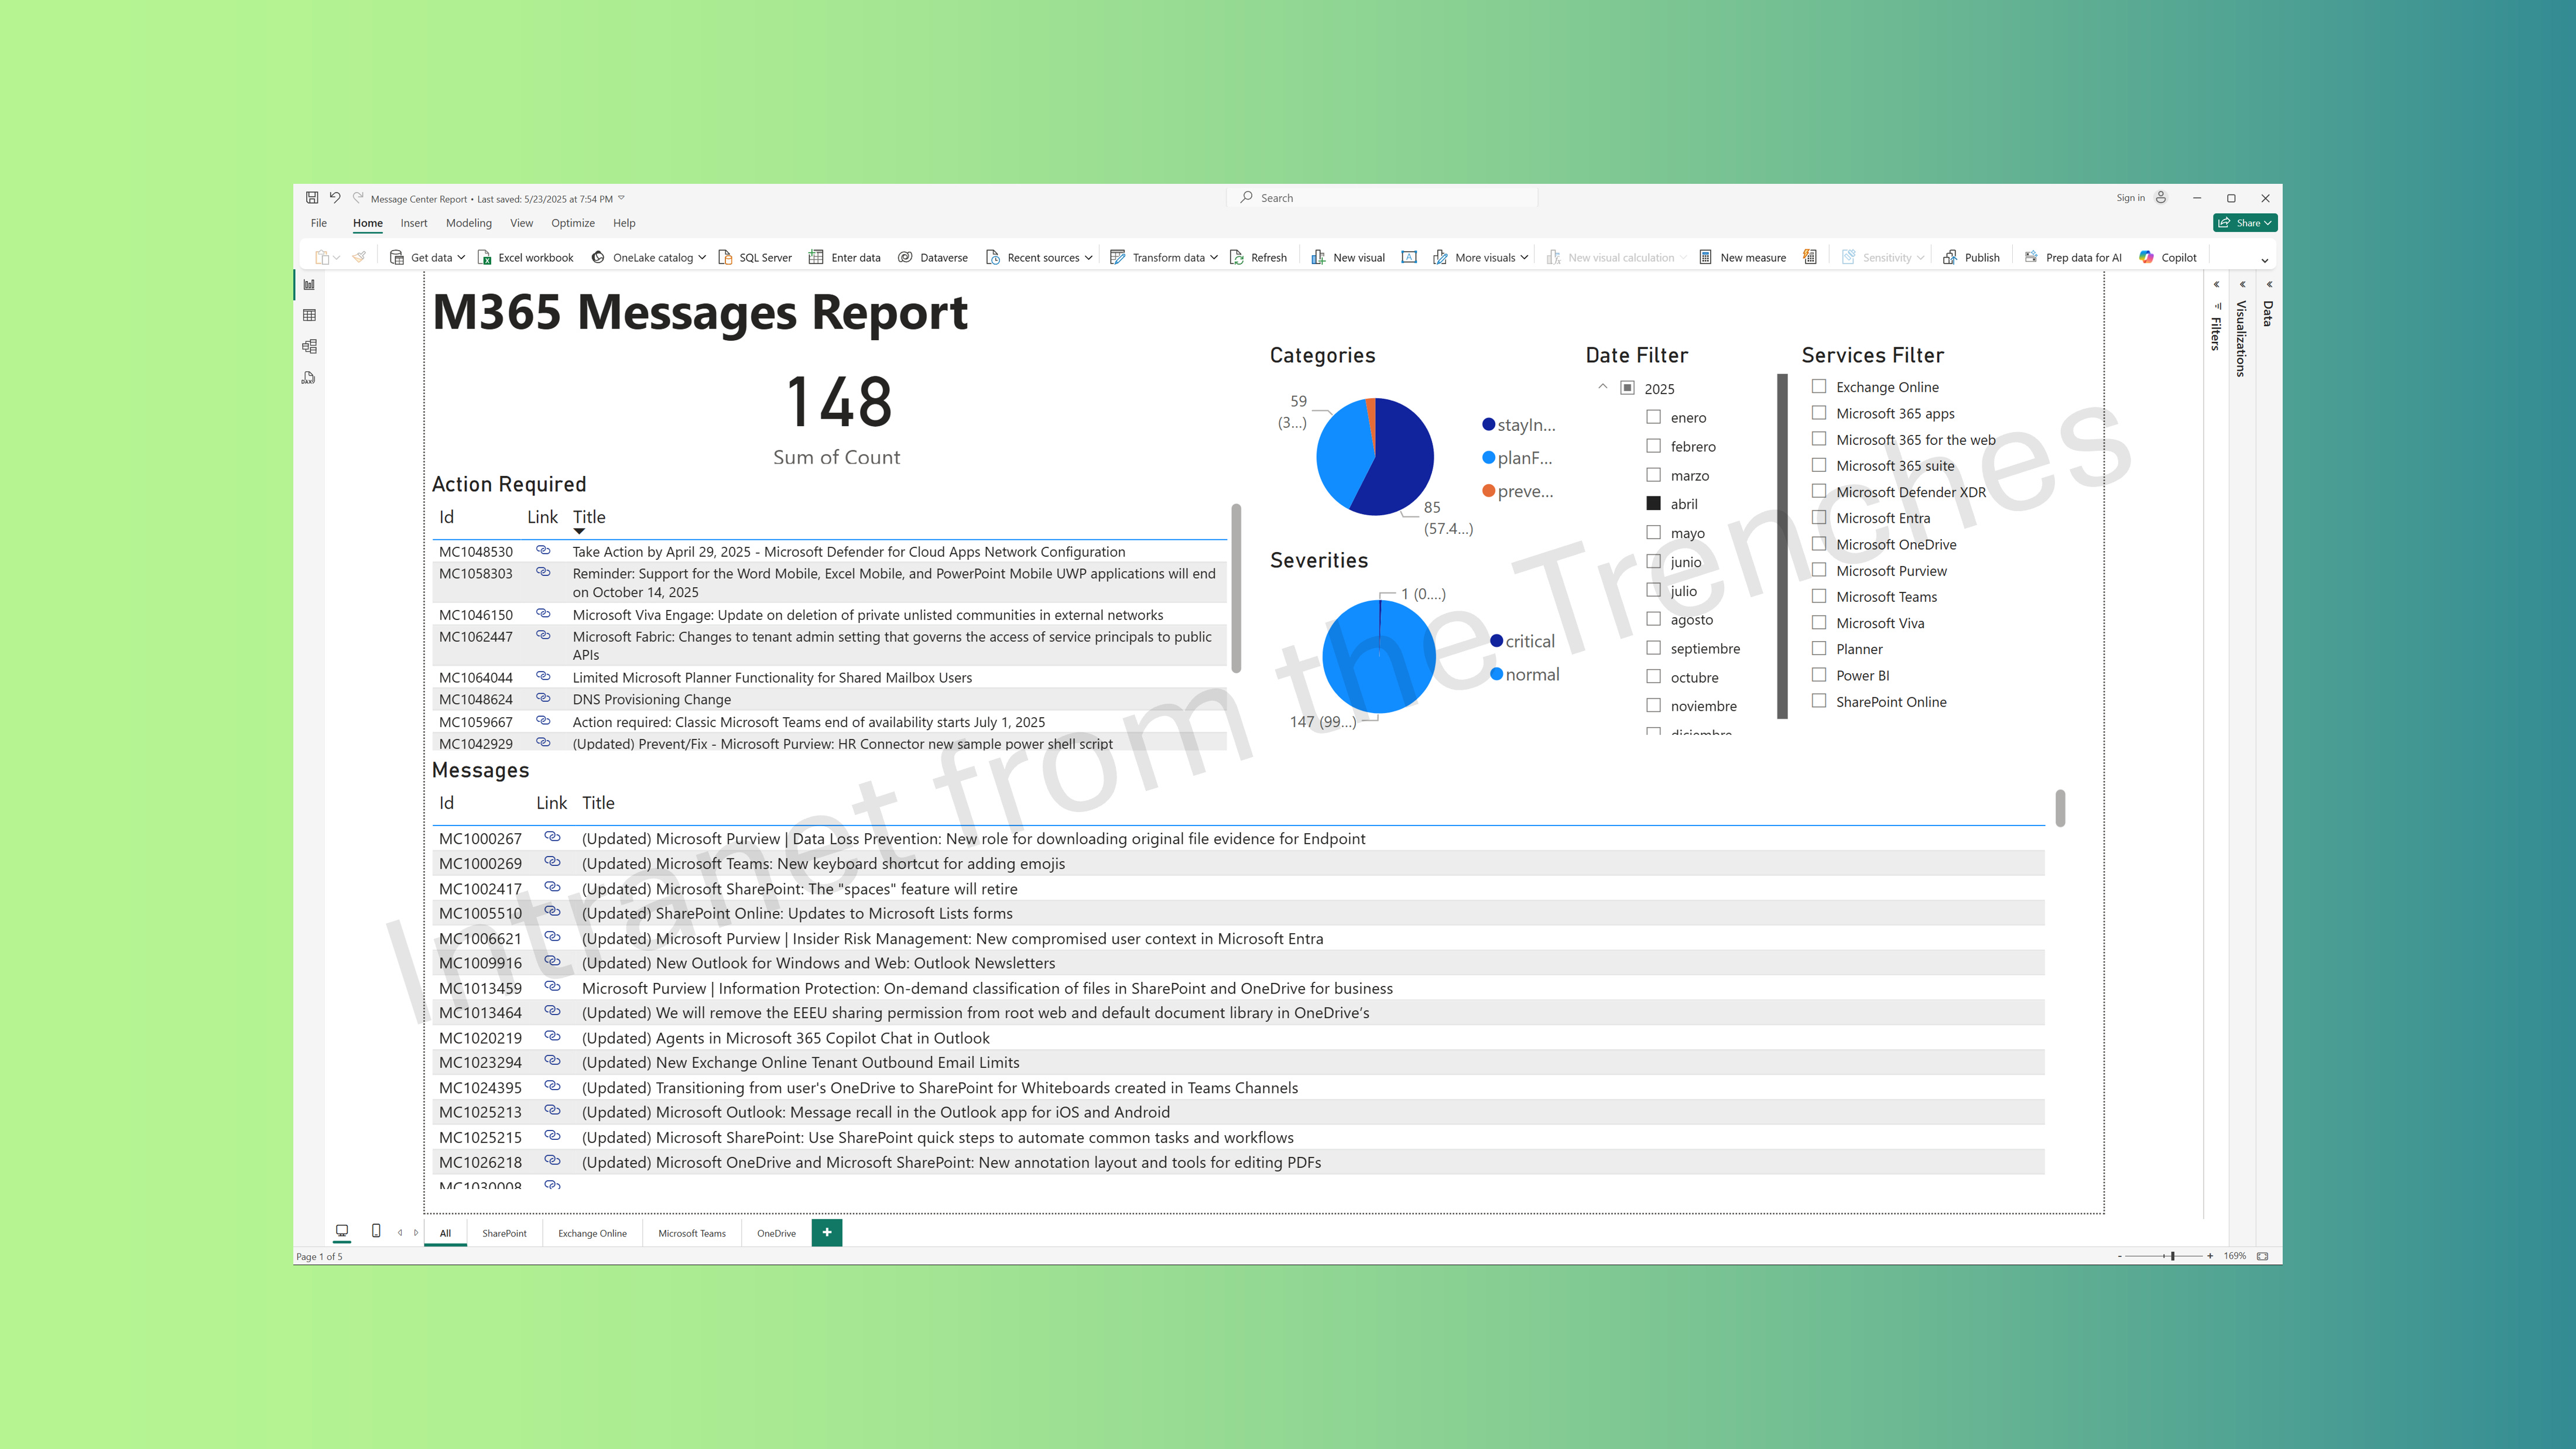The height and width of the screenshot is (1449, 2576).
Task: Switch to the Exchange Online page tab
Action: click(x=592, y=1233)
